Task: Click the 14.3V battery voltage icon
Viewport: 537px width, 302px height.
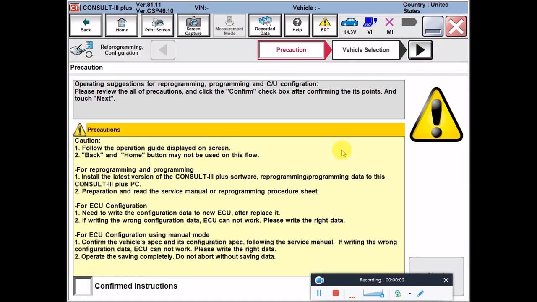Action: click(x=349, y=26)
